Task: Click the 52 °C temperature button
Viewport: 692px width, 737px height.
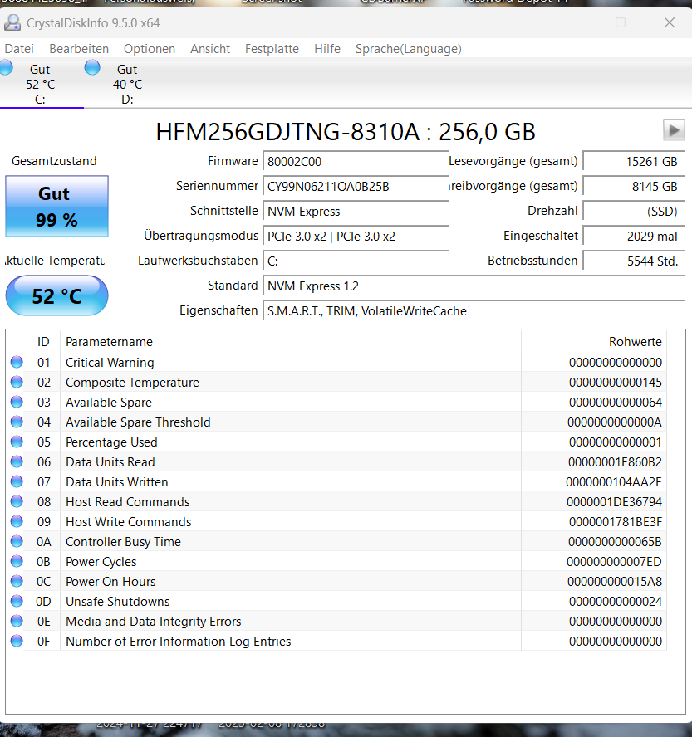Action: (57, 295)
